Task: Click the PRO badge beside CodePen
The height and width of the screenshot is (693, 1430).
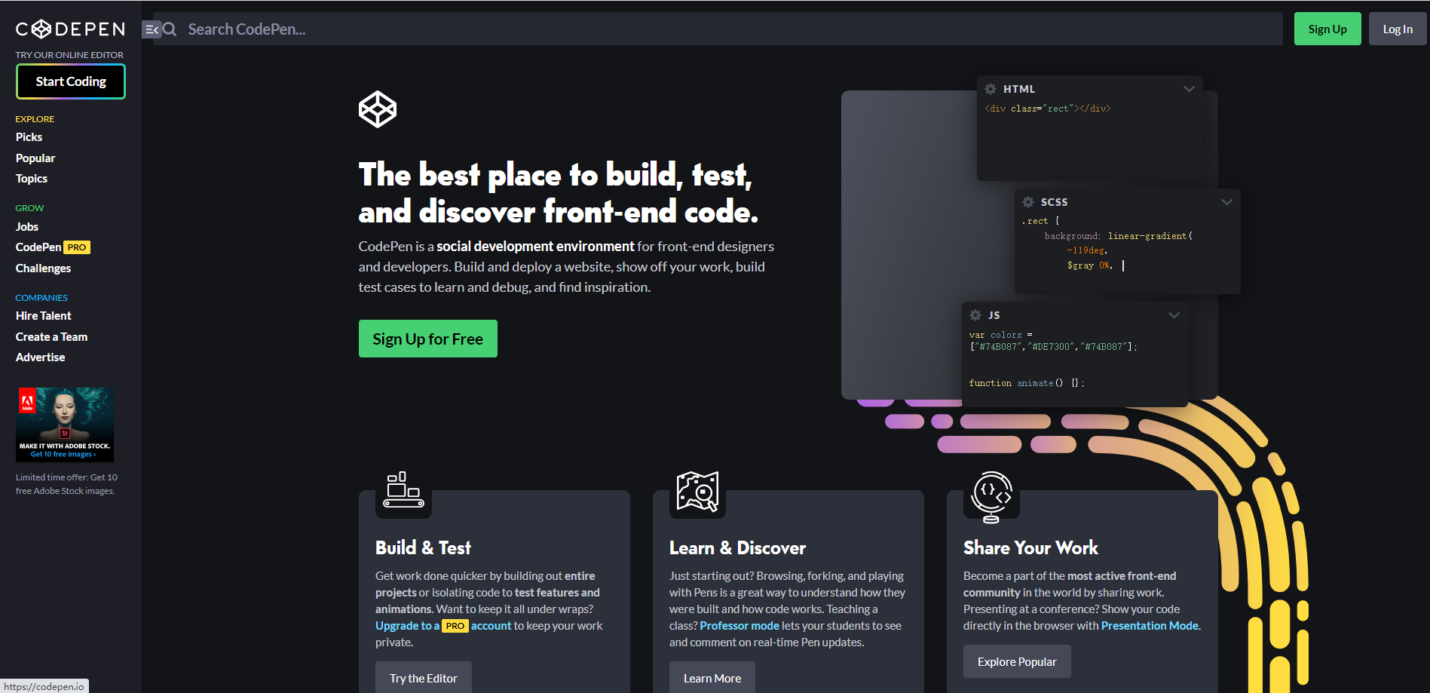Action: pos(77,247)
